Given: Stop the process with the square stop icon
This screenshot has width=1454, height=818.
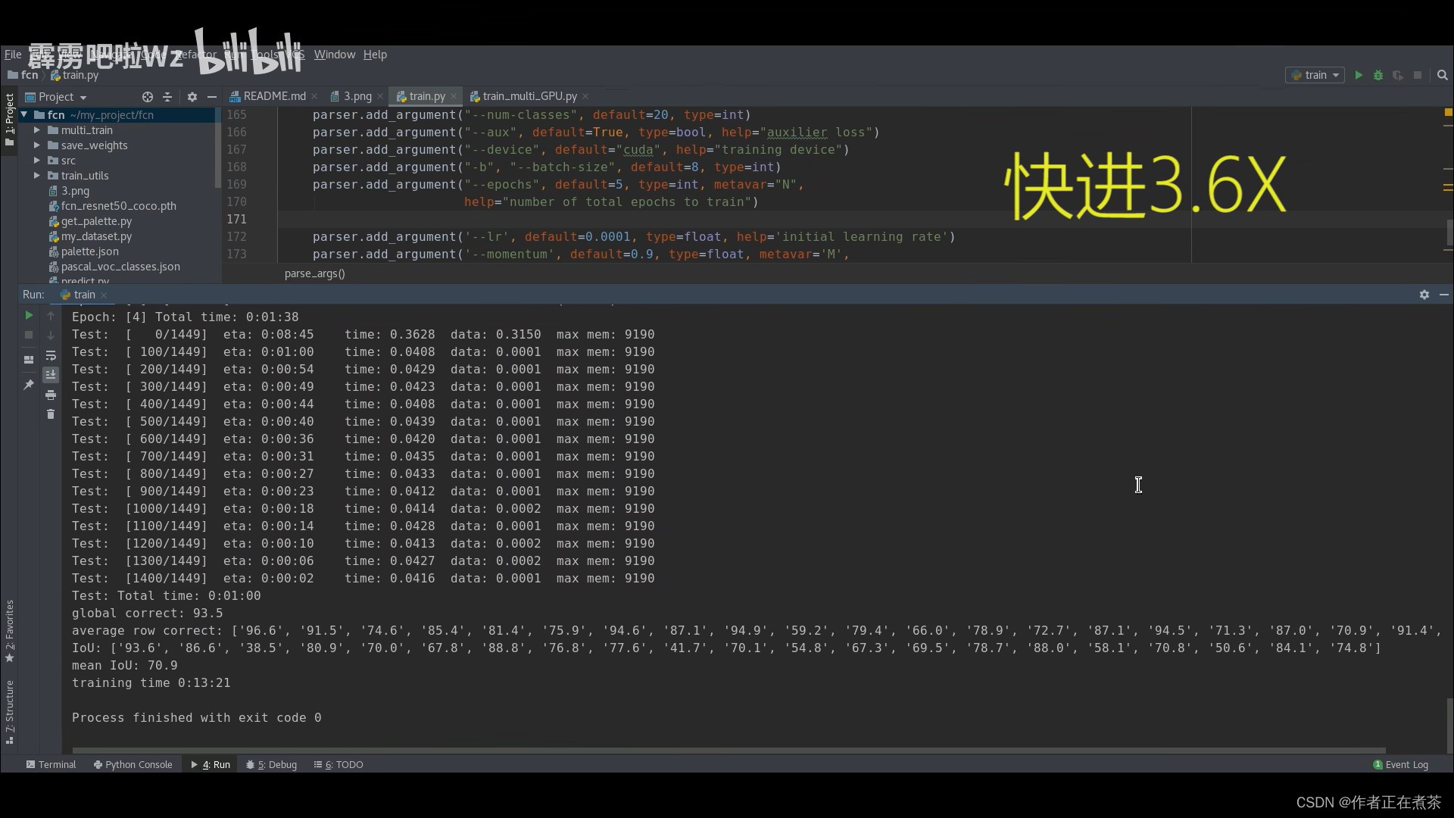Looking at the screenshot, I should 29,335.
